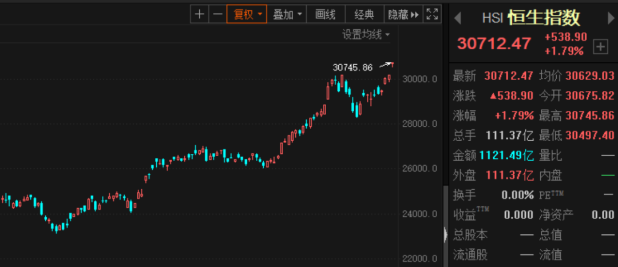Image resolution: width=618 pixels, height=267 pixels.
Task: Click the 今开 value 30675.82
Action: click(x=590, y=95)
